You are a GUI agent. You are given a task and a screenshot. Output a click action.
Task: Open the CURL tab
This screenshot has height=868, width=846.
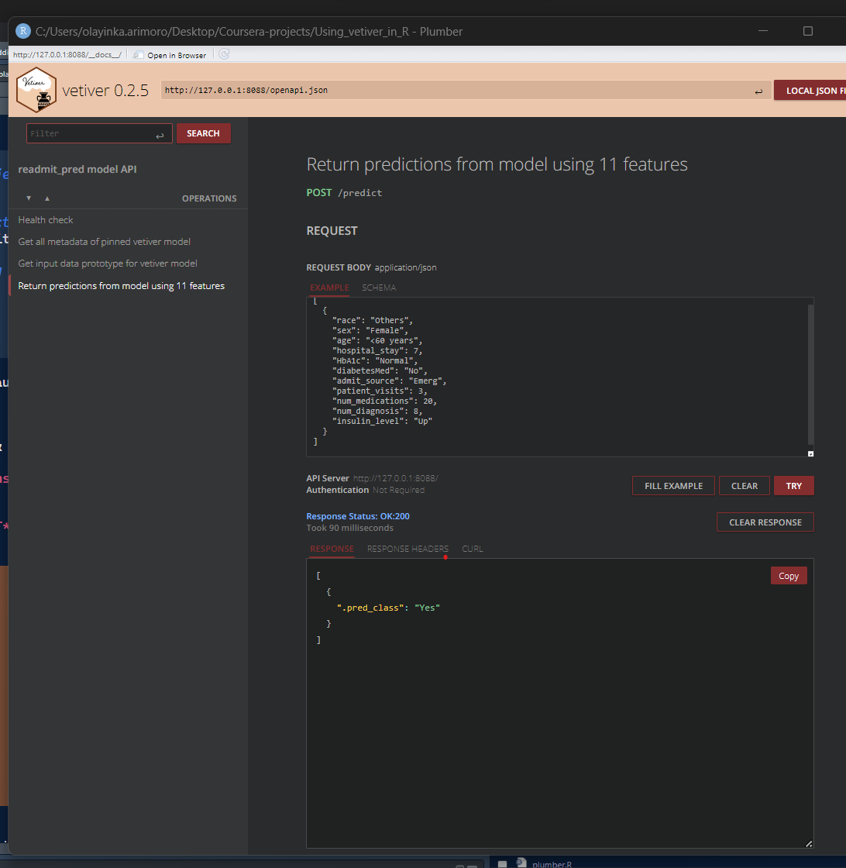tap(472, 549)
